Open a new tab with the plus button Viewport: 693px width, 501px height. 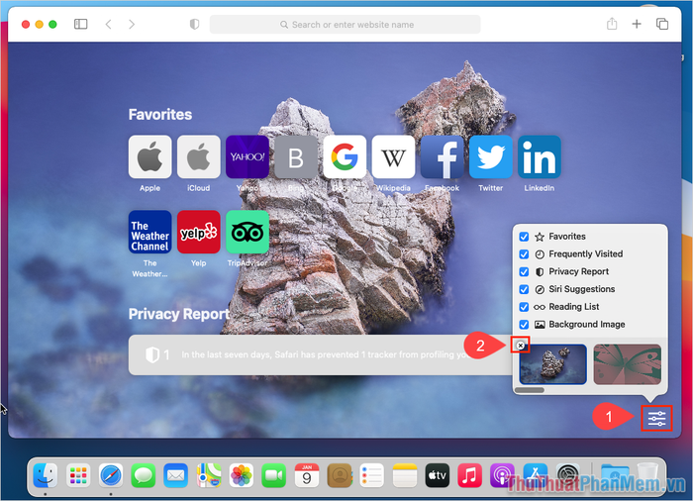pyautogui.click(x=637, y=24)
